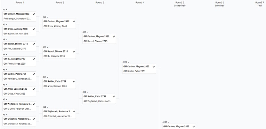266x129 pixels.
Task: Click checkmark next to Dreev, Aleksey 2648
Action: (x=34, y=29)
